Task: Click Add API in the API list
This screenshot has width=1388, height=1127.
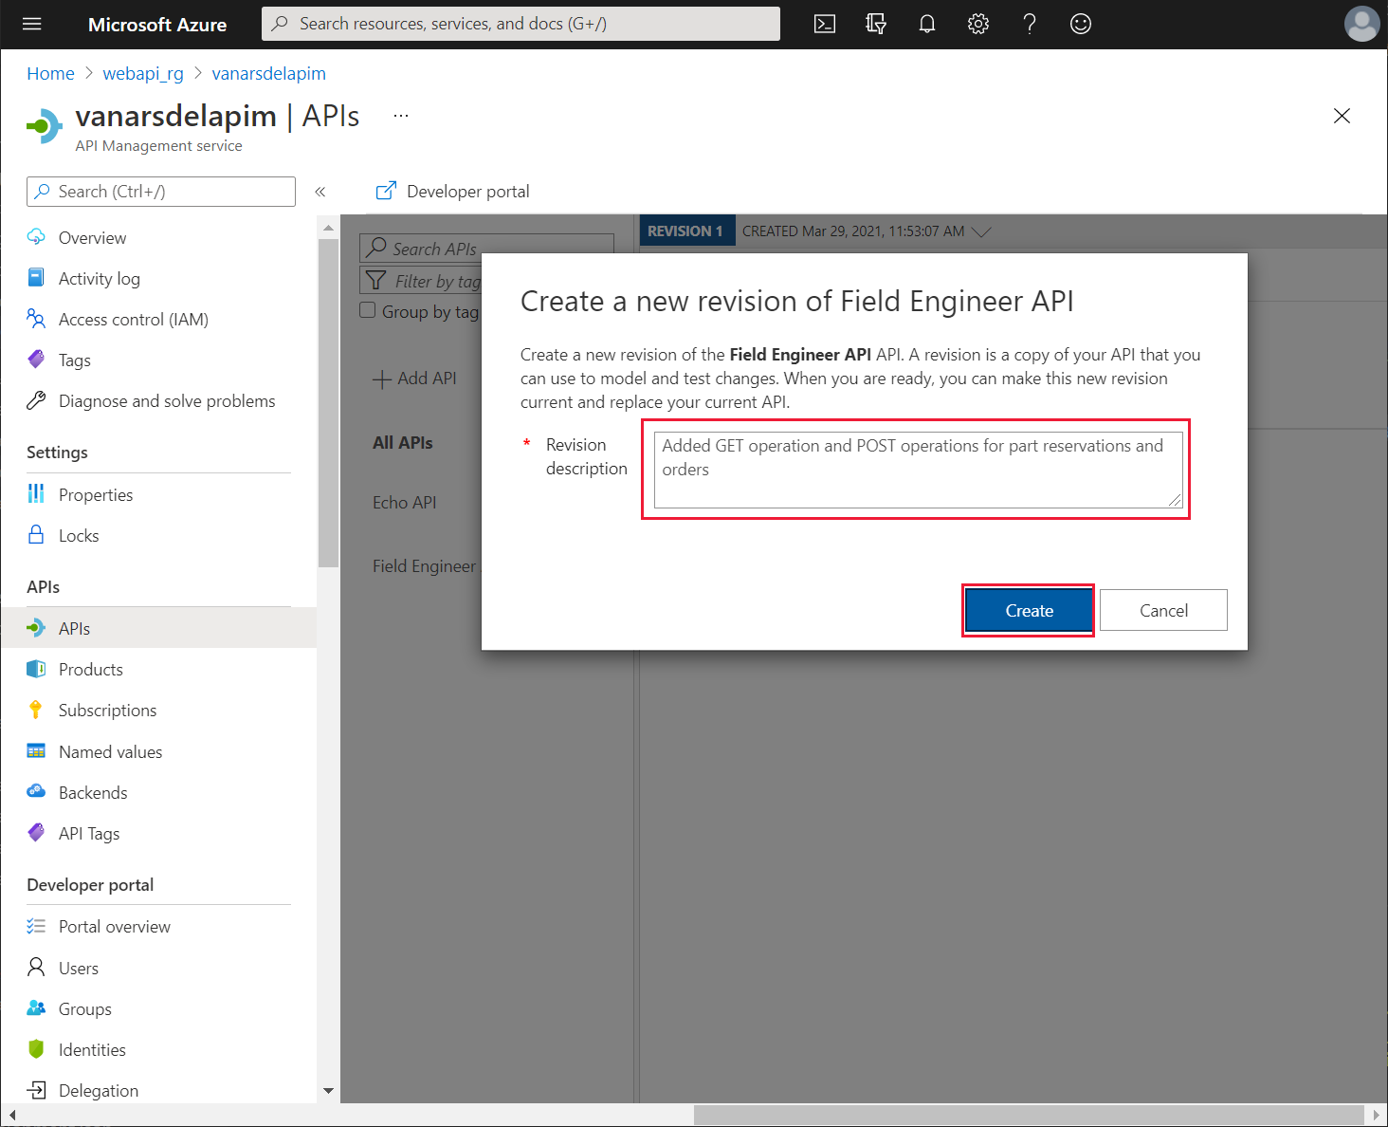Action: [x=414, y=378]
